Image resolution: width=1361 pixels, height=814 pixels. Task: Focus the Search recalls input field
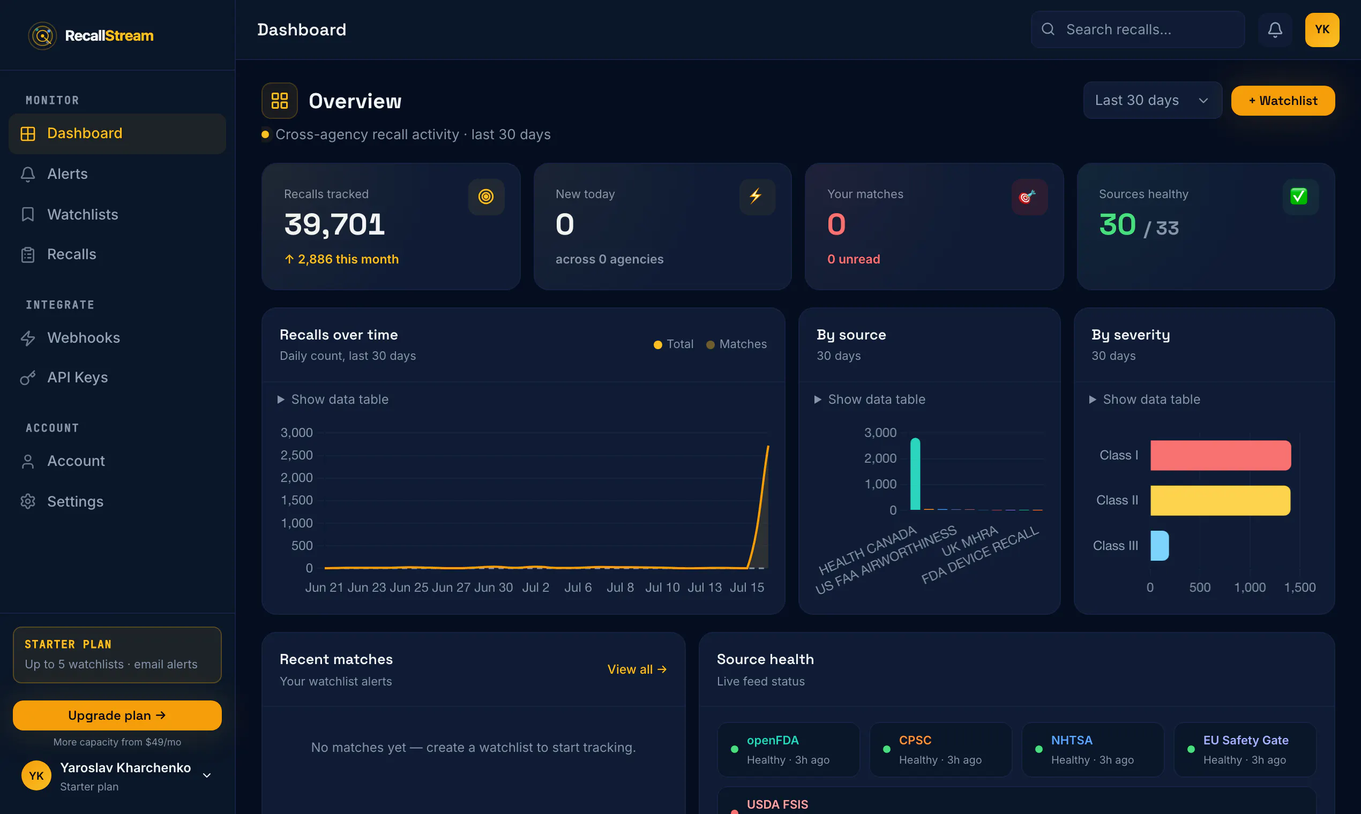click(1138, 29)
